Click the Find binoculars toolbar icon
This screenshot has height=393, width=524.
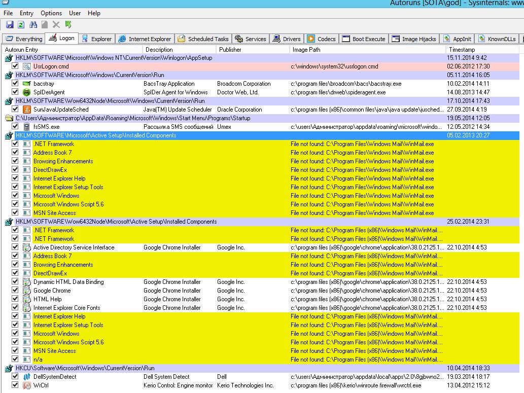point(33,24)
